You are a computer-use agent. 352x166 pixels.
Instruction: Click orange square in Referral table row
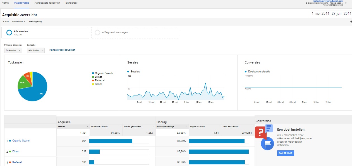[10, 162]
